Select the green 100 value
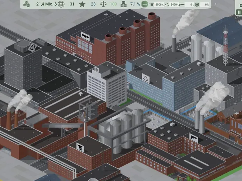The width and height of the screenshot is (242, 181). [x=113, y=4]
